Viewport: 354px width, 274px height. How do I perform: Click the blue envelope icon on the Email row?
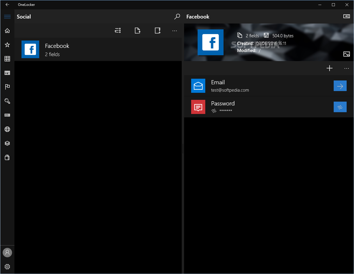coord(198,86)
